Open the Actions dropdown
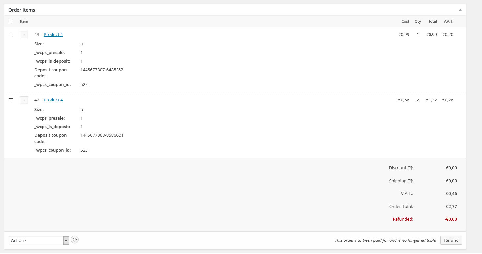 click(39, 240)
